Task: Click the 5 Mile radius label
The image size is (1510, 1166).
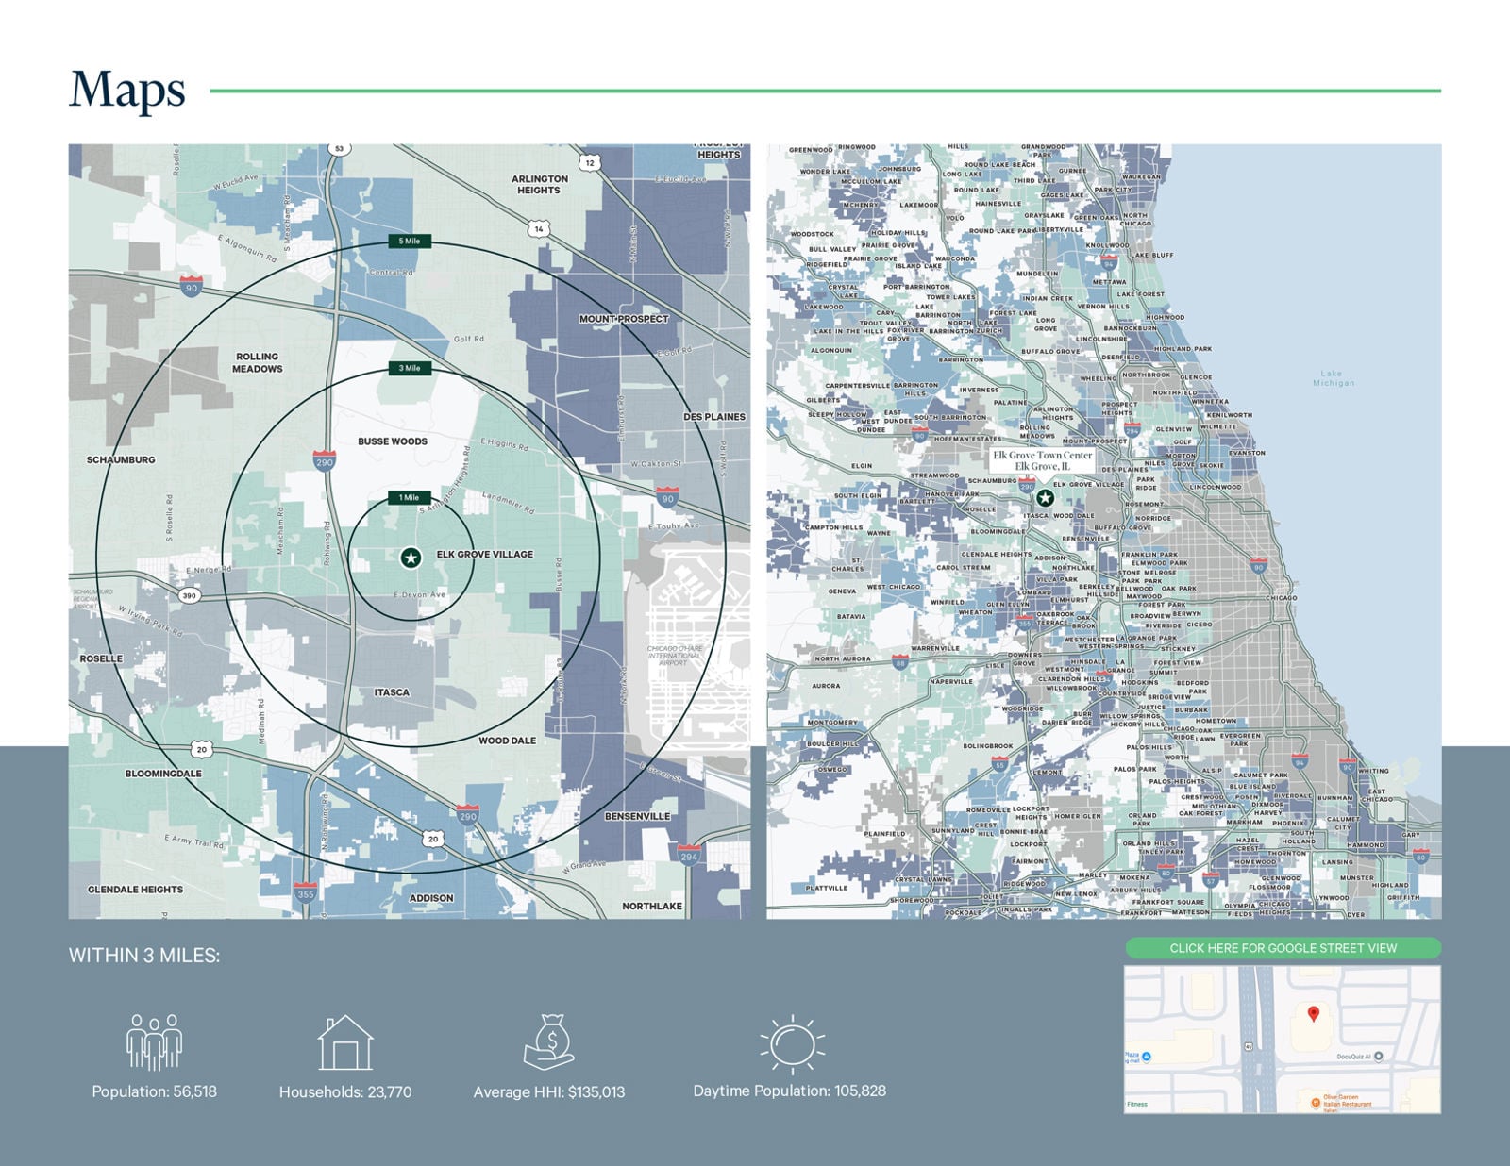Action: [410, 242]
